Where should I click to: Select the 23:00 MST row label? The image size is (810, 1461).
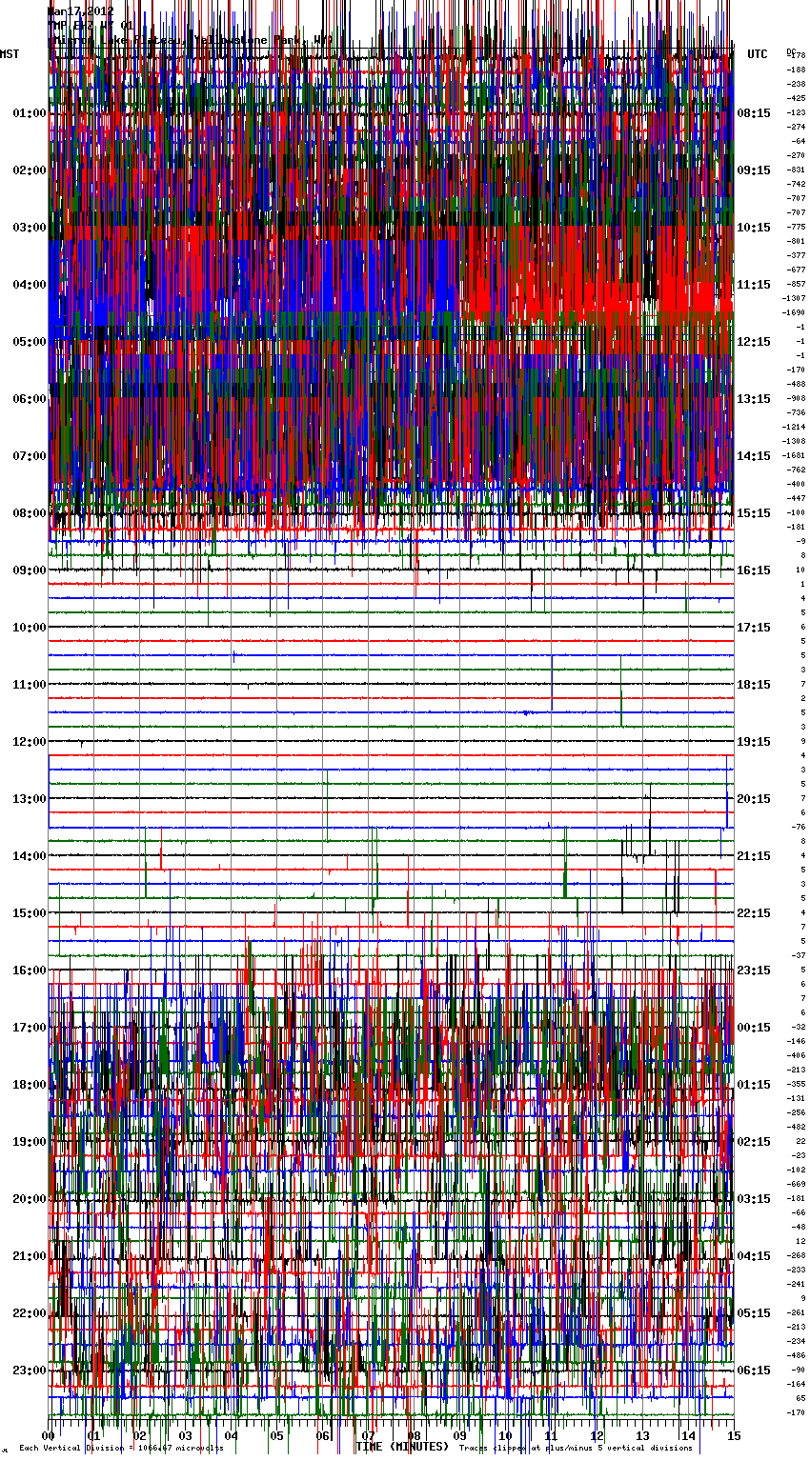coord(30,1371)
